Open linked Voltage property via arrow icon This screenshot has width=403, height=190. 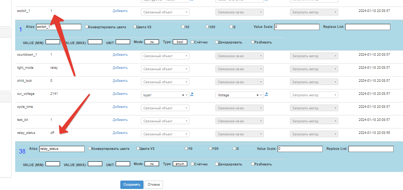pos(266,94)
